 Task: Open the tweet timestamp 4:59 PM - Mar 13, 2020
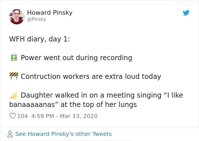pyautogui.click(x=64, y=116)
